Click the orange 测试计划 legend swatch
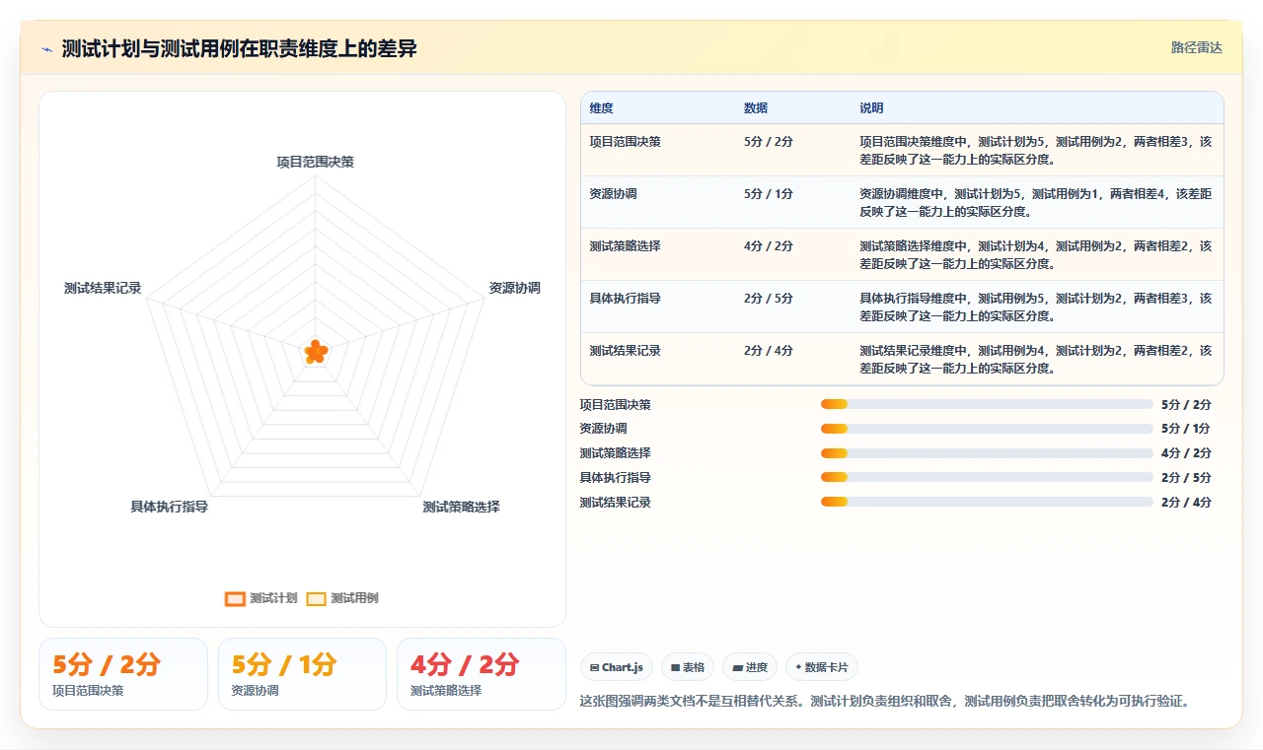This screenshot has height=750, width=1263. 235,598
